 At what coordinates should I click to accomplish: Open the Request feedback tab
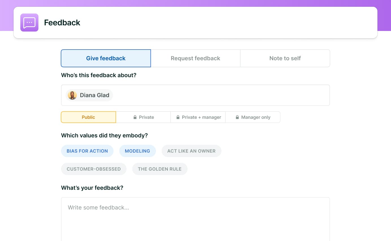click(195, 58)
